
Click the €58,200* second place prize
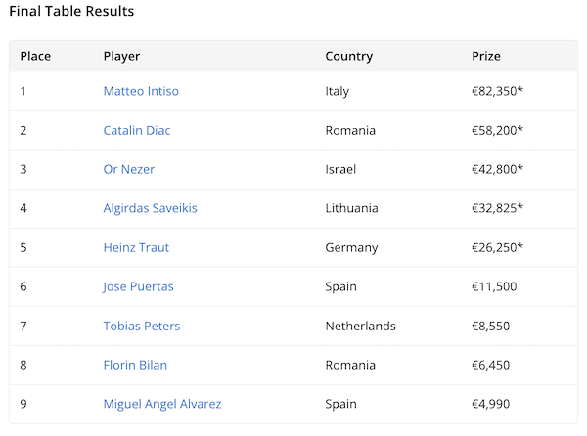pyautogui.click(x=497, y=130)
